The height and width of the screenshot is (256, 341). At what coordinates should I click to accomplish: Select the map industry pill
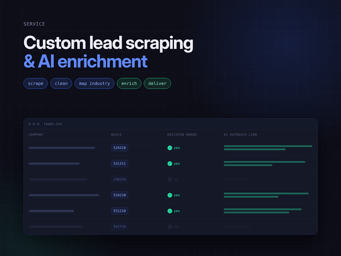point(94,83)
